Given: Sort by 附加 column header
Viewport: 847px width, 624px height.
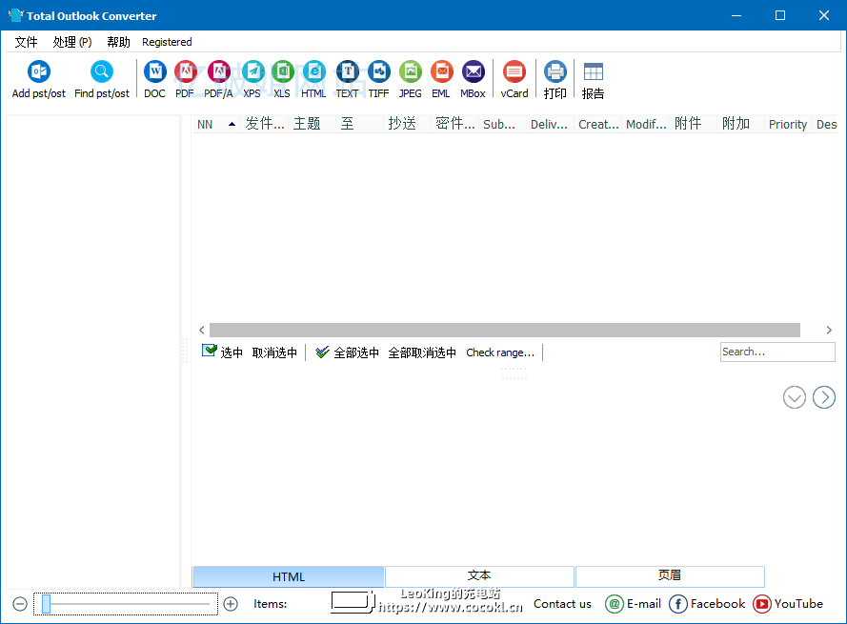Looking at the screenshot, I should (x=740, y=124).
